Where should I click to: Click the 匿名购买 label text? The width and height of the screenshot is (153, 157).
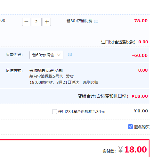[x=142, y=127]
